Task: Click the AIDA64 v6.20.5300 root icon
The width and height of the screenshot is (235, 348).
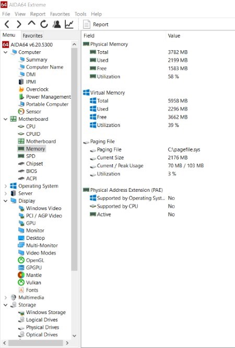Action: 5,44
